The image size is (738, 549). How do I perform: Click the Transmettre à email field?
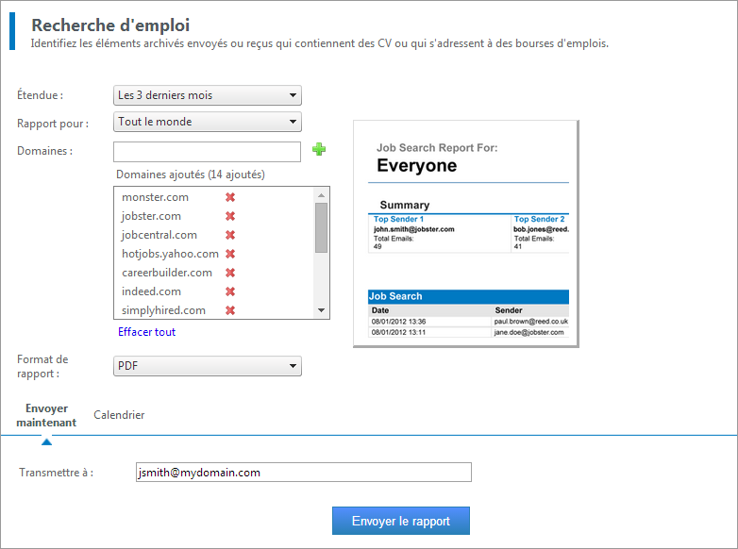point(304,473)
